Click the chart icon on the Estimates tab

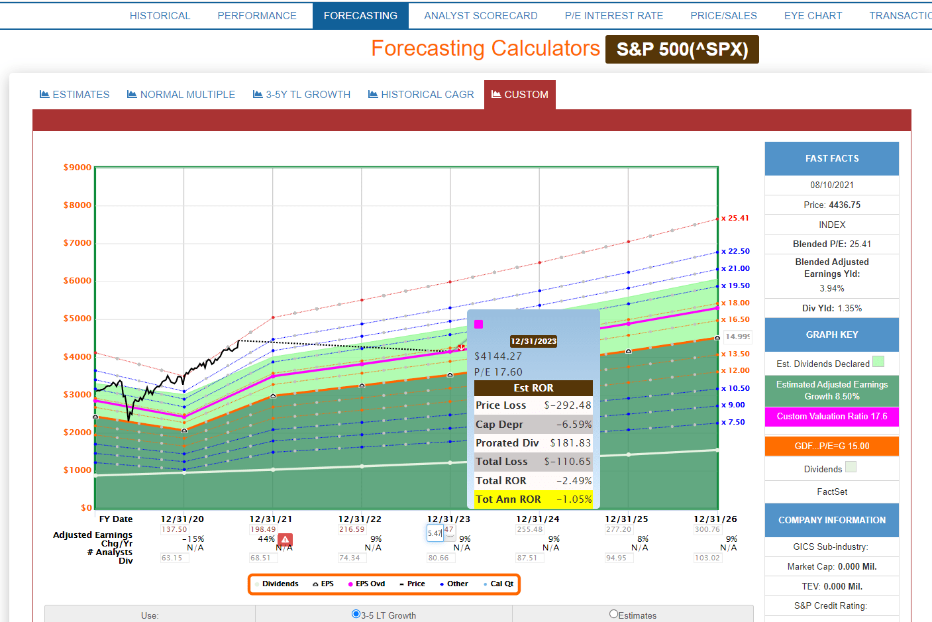pyautogui.click(x=44, y=95)
